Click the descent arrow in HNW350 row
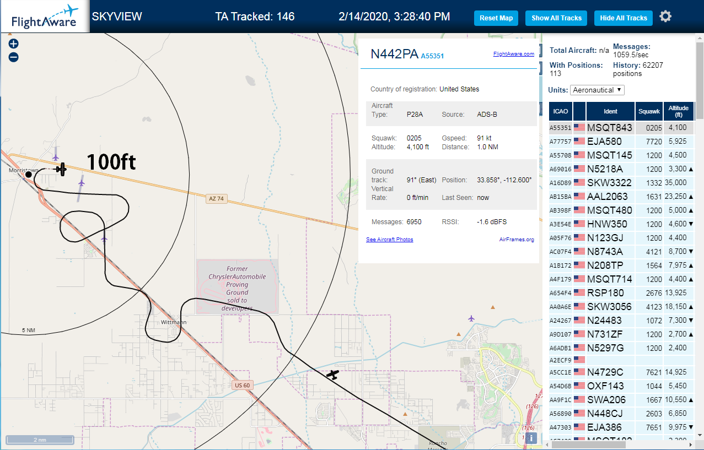Image resolution: width=704 pixels, height=450 pixels. click(x=692, y=224)
